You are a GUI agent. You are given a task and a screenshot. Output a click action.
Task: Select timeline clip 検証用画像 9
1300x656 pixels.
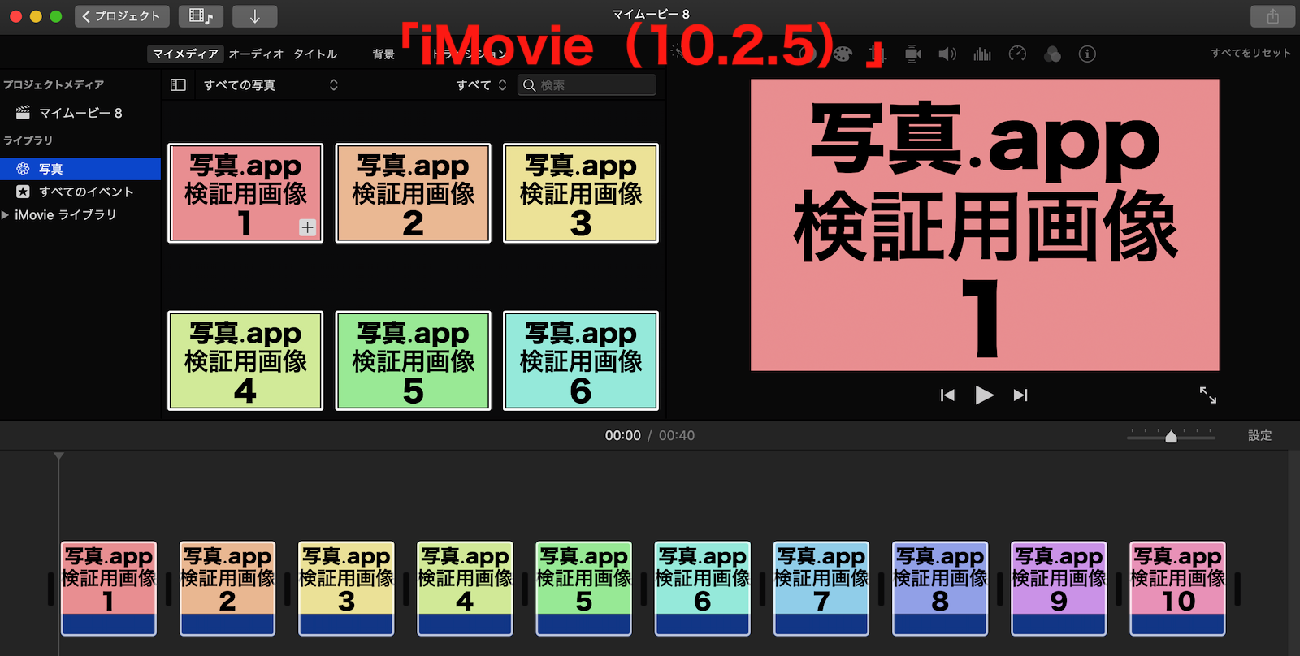point(1059,589)
